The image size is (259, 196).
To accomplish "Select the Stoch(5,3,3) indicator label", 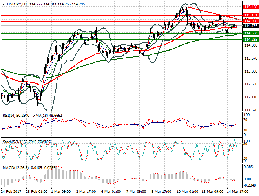I will point(13,142).
